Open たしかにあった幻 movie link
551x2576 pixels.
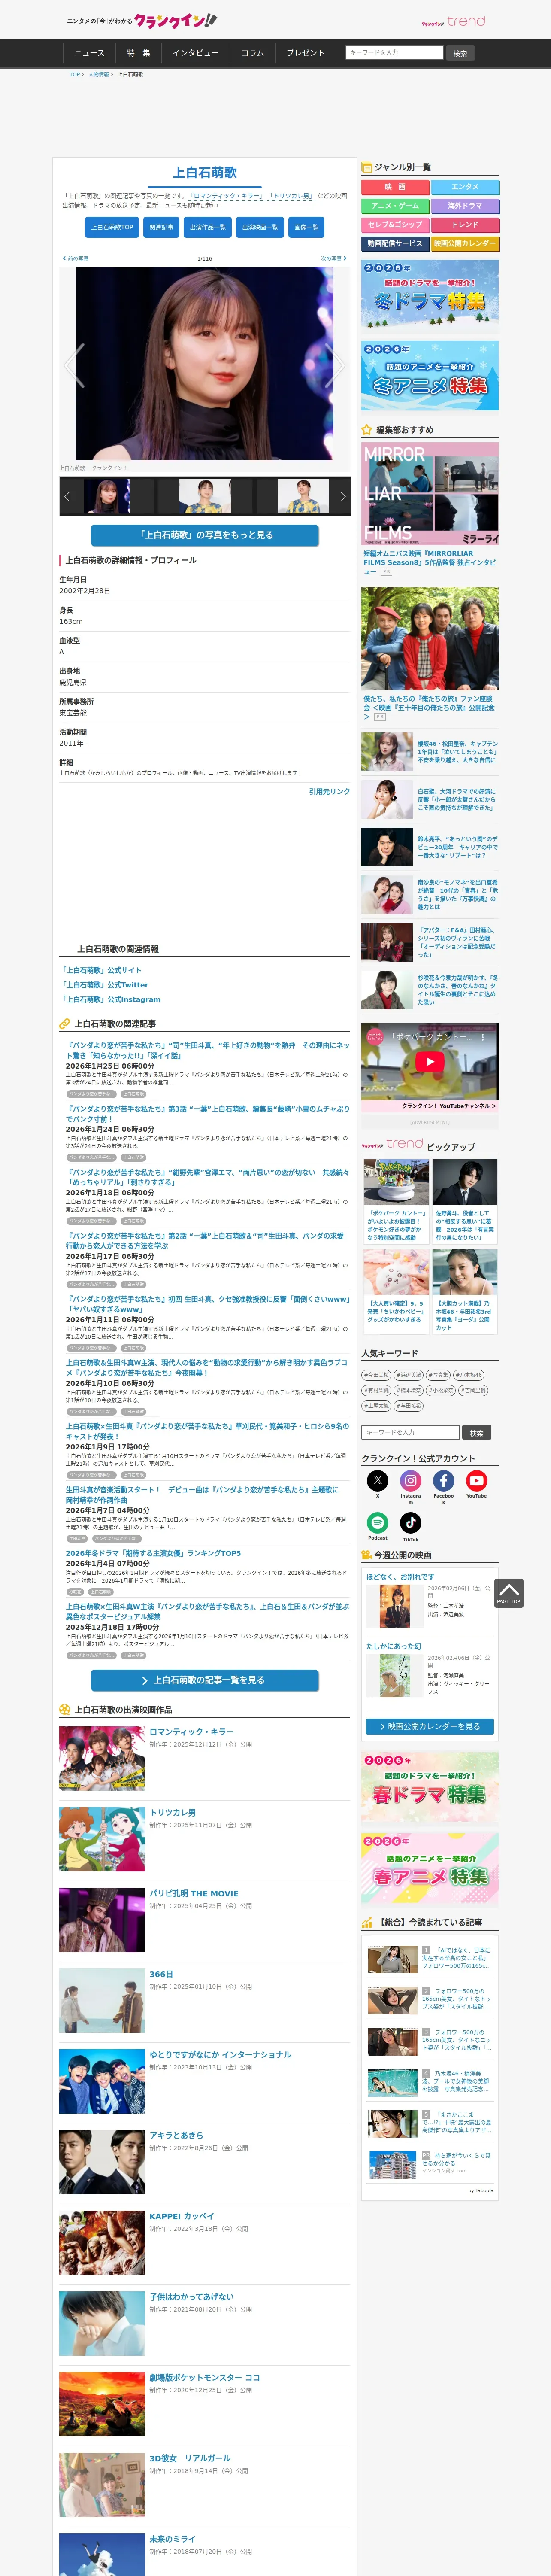point(393,1646)
